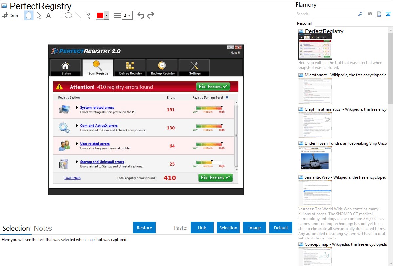Undo the last annotation
Viewport: 393px width, 266px height.
tap(141, 15)
